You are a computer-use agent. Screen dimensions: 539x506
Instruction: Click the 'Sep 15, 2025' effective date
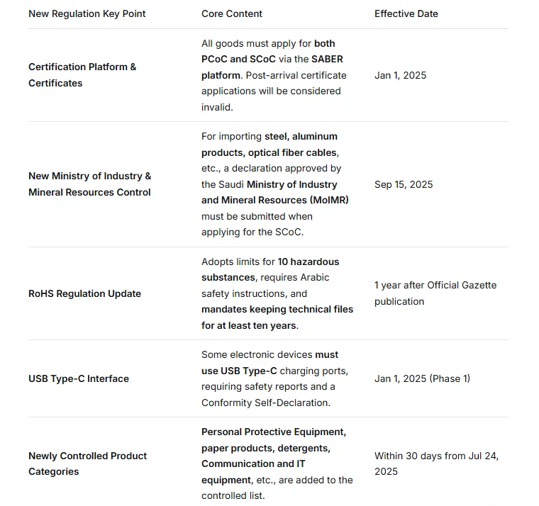pos(404,184)
